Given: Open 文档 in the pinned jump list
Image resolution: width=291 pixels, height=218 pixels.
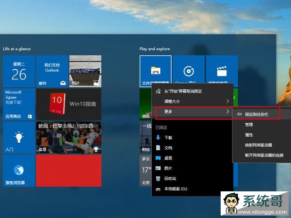Looking at the screenshot, I should coord(193,148).
